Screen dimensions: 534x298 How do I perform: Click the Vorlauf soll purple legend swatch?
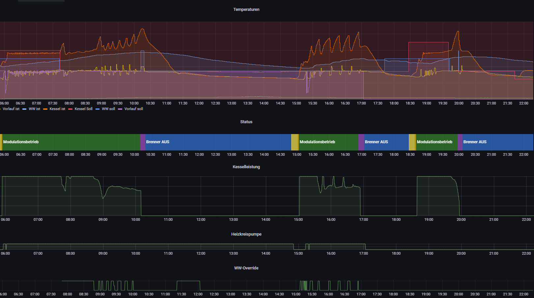(120, 109)
